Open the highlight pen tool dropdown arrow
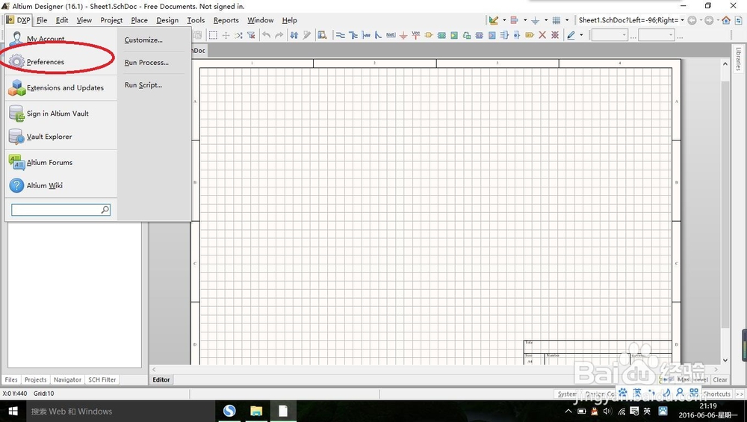 point(581,35)
